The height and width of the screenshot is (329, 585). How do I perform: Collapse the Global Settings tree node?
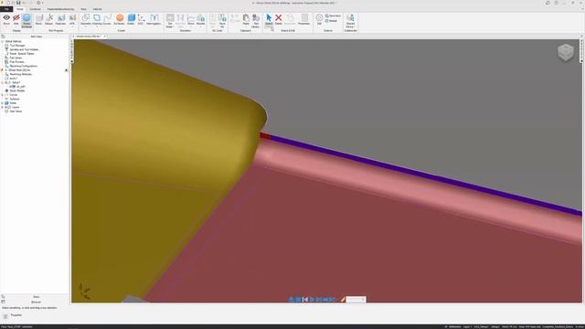pos(2,41)
